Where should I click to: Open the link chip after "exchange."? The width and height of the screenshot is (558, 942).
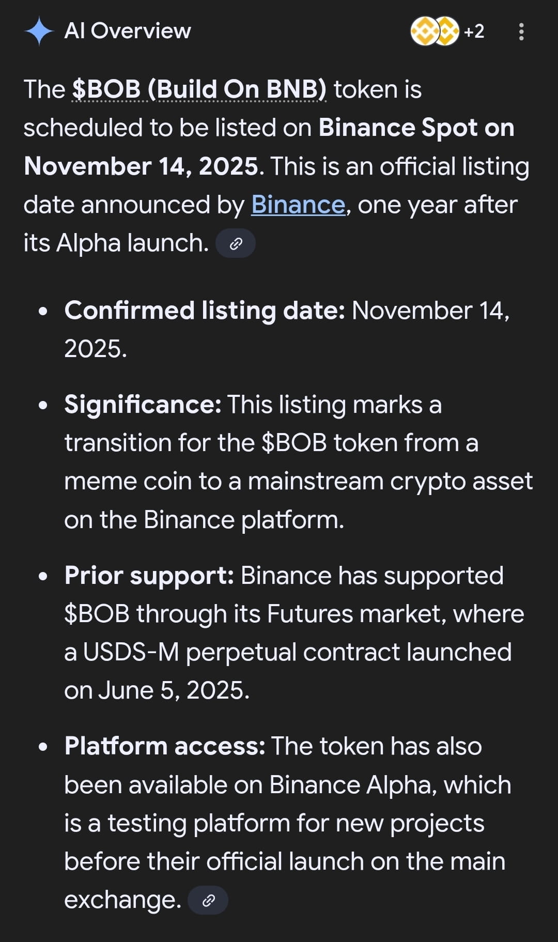point(208,901)
